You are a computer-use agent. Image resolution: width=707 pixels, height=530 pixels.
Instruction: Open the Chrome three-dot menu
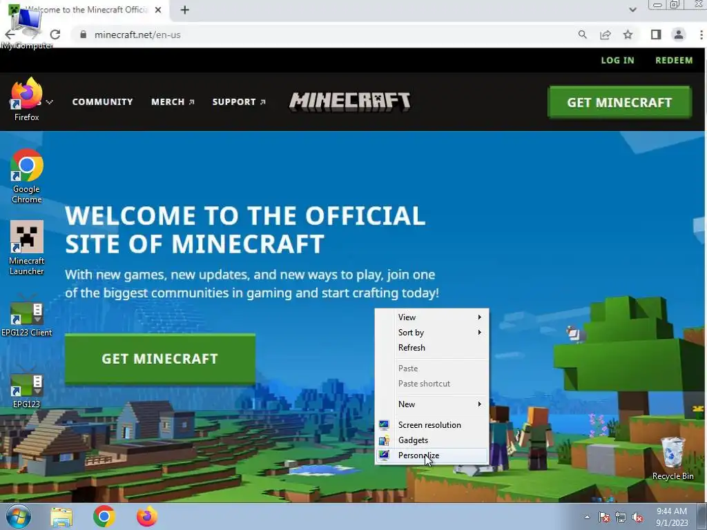pos(701,35)
